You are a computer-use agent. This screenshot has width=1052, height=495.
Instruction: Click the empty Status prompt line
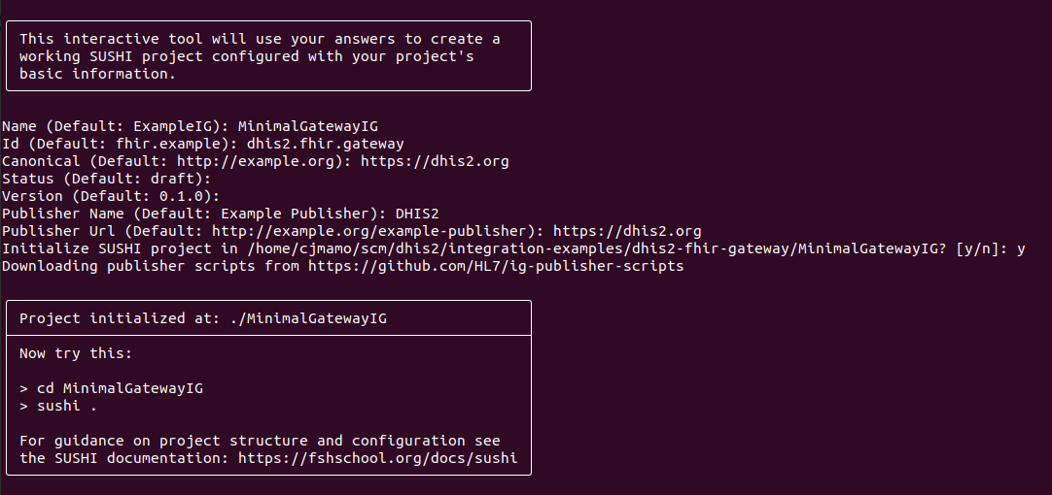point(105,179)
